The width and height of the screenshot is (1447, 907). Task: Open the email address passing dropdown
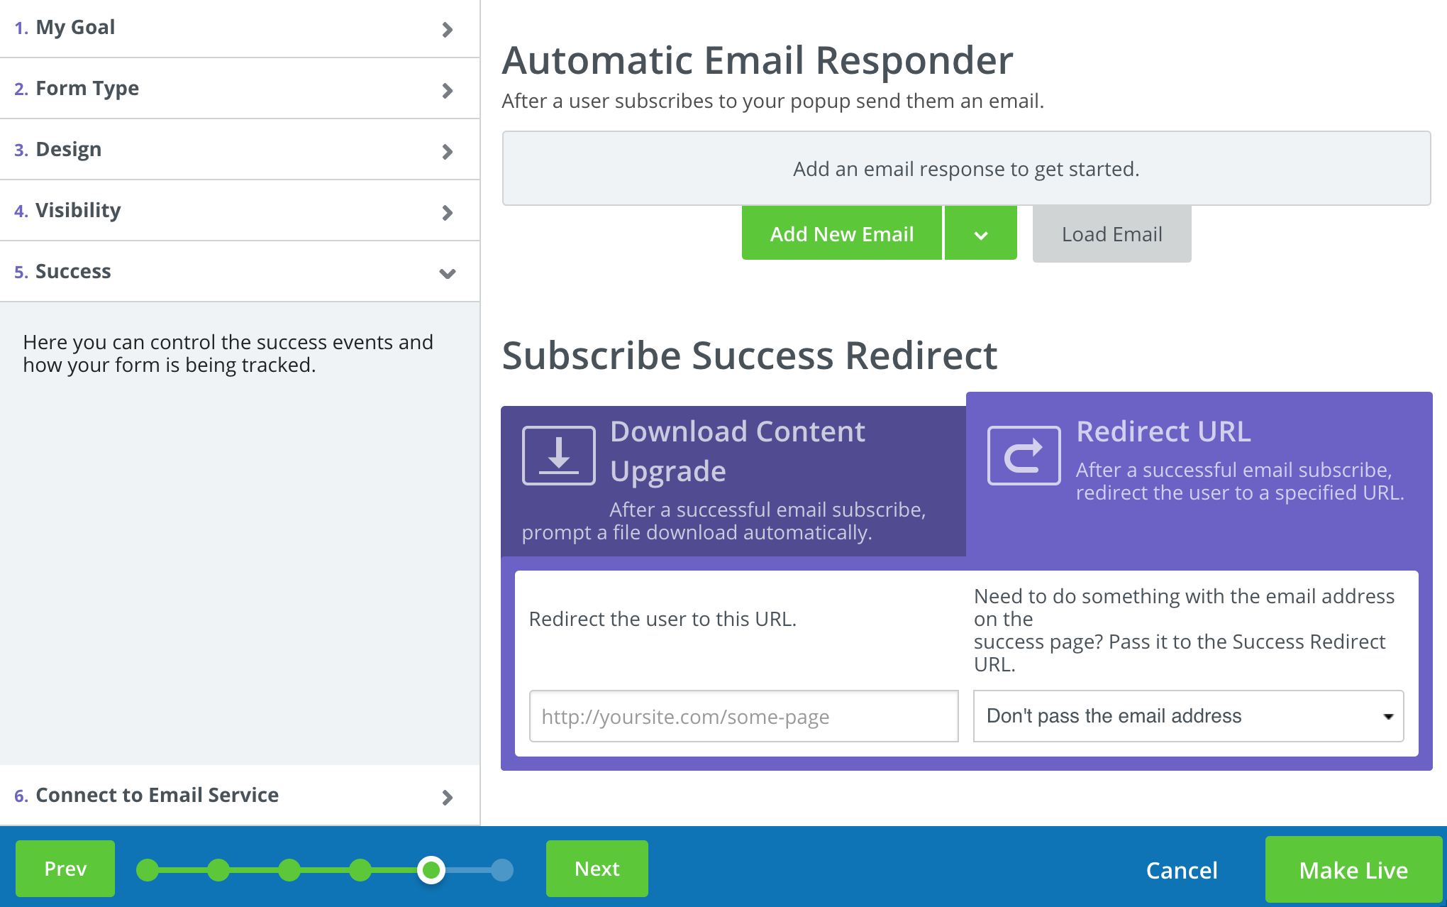click(x=1188, y=716)
